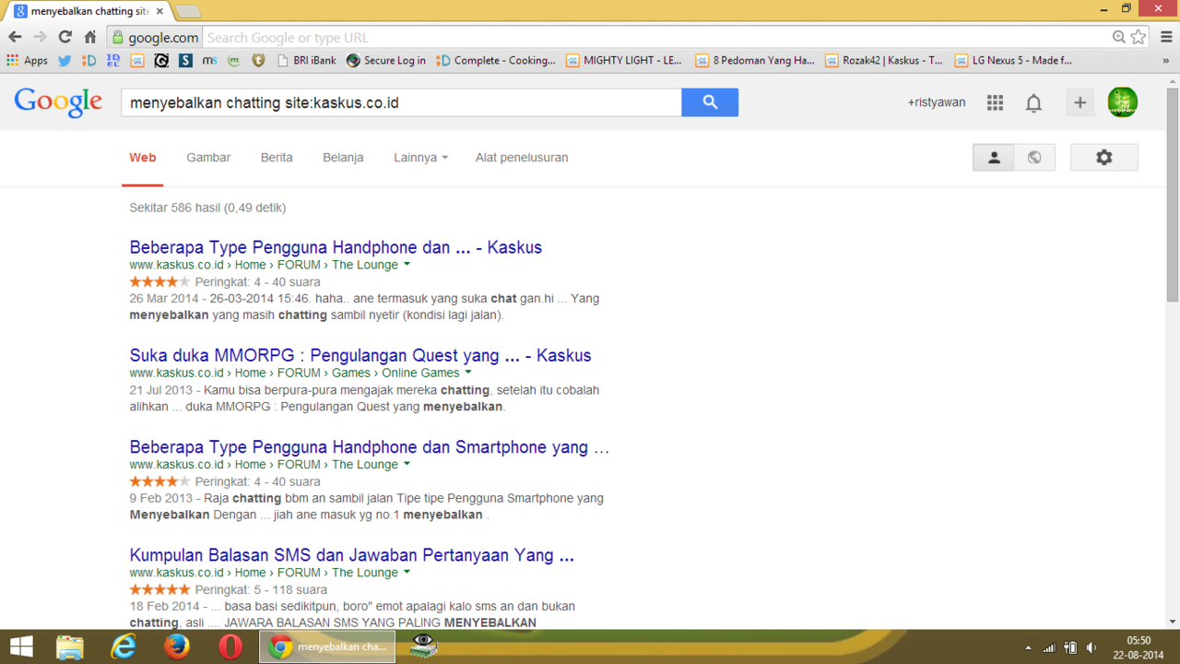1180x664 pixels.
Task: Switch to Berita results
Action: [x=277, y=158]
